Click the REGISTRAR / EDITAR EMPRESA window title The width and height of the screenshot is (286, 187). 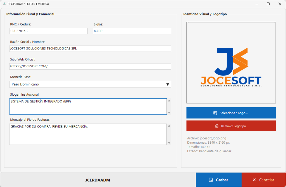pos(28,4)
